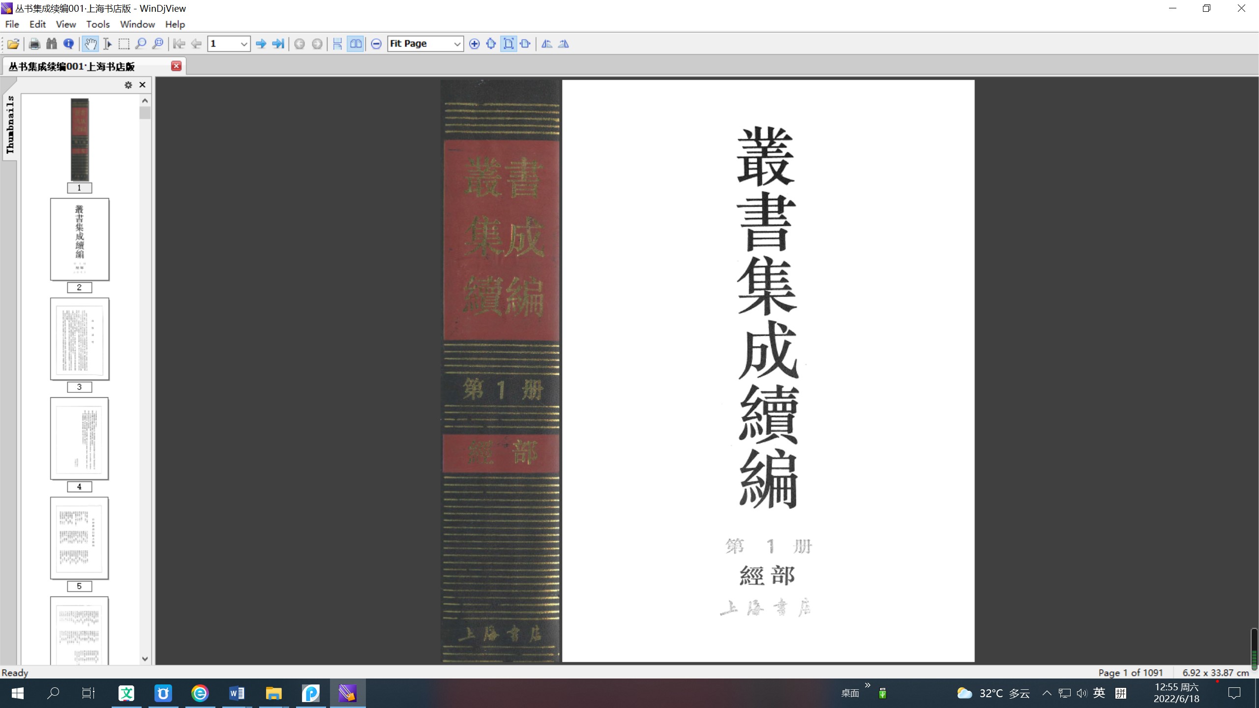Open Task View on taskbar
Screen dimensions: 1259x708
(89, 693)
